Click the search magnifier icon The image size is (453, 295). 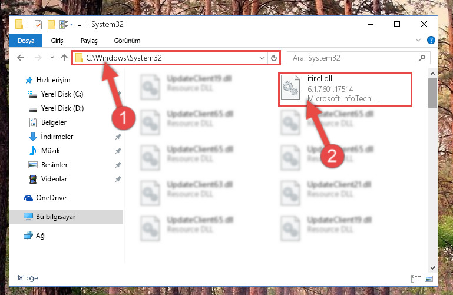click(x=422, y=58)
